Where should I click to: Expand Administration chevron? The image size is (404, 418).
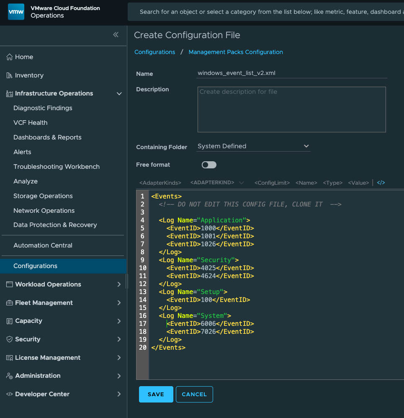point(119,376)
